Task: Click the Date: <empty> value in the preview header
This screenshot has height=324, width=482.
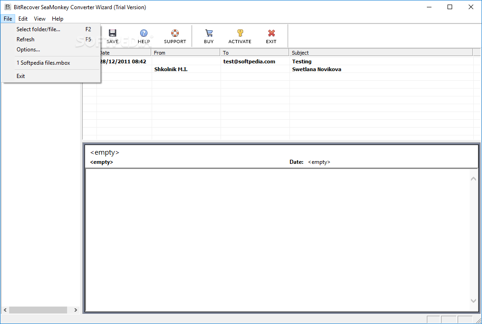Action: click(x=319, y=162)
